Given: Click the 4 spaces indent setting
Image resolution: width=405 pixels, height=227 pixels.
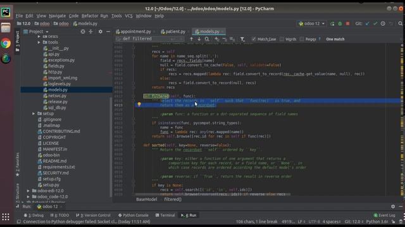Looking at the screenshot, I should [x=332, y=221].
